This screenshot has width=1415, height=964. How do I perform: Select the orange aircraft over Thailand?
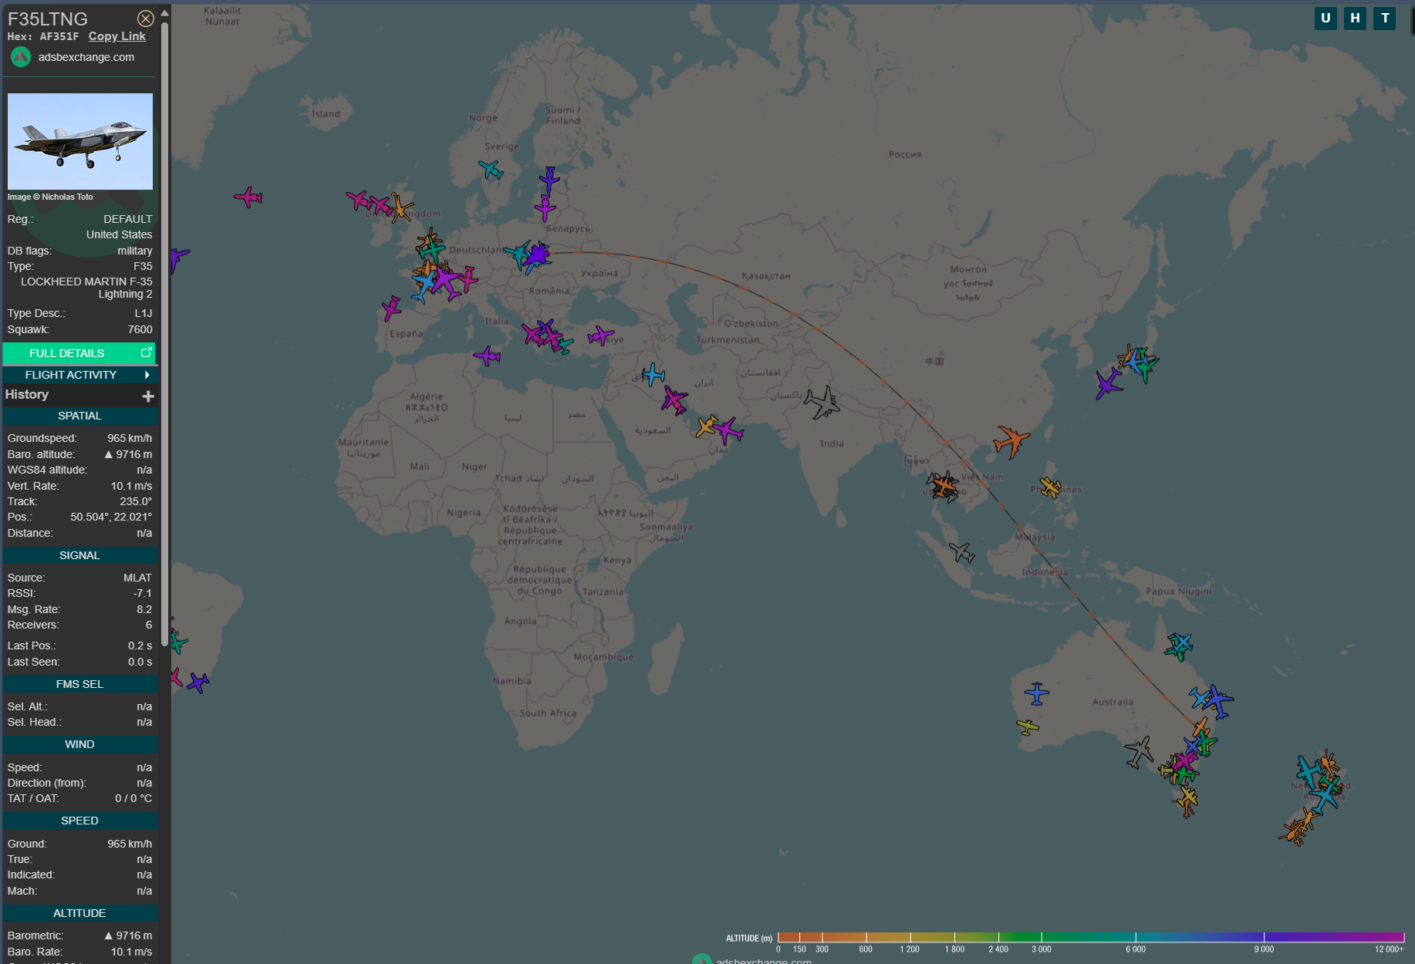coord(944,485)
